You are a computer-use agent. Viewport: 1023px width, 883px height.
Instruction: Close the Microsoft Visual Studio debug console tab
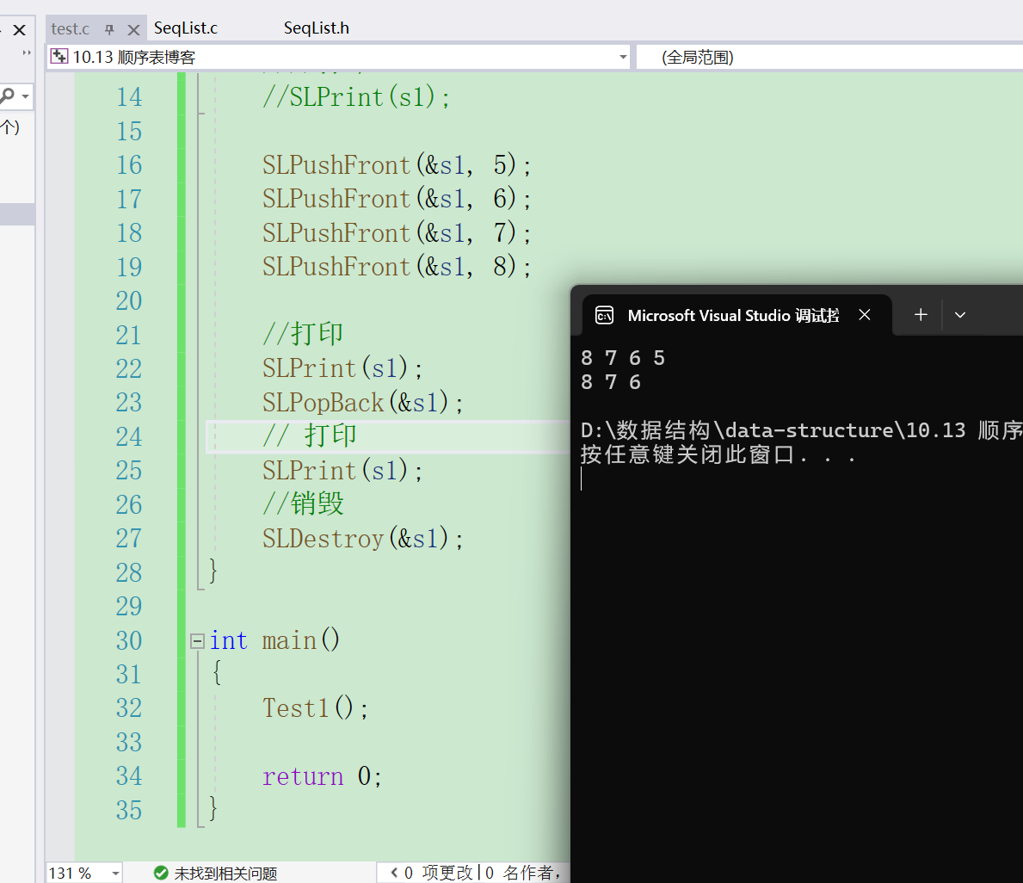click(865, 315)
